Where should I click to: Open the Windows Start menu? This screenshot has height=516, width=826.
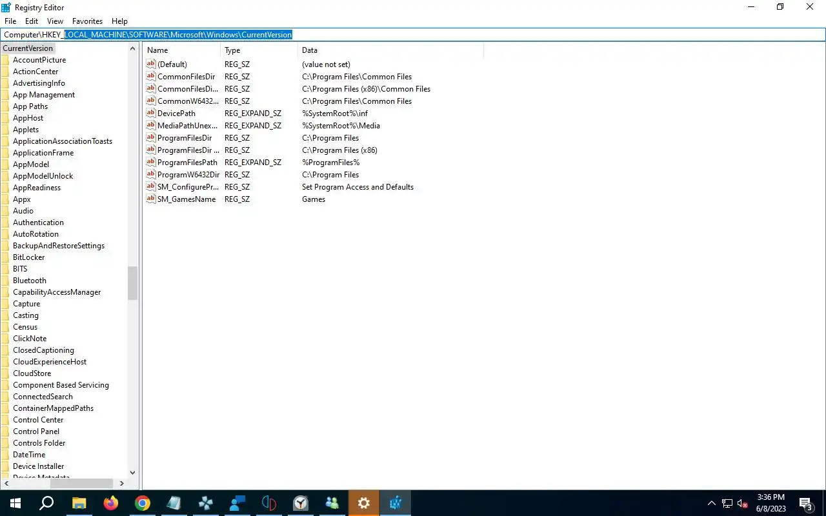point(15,503)
